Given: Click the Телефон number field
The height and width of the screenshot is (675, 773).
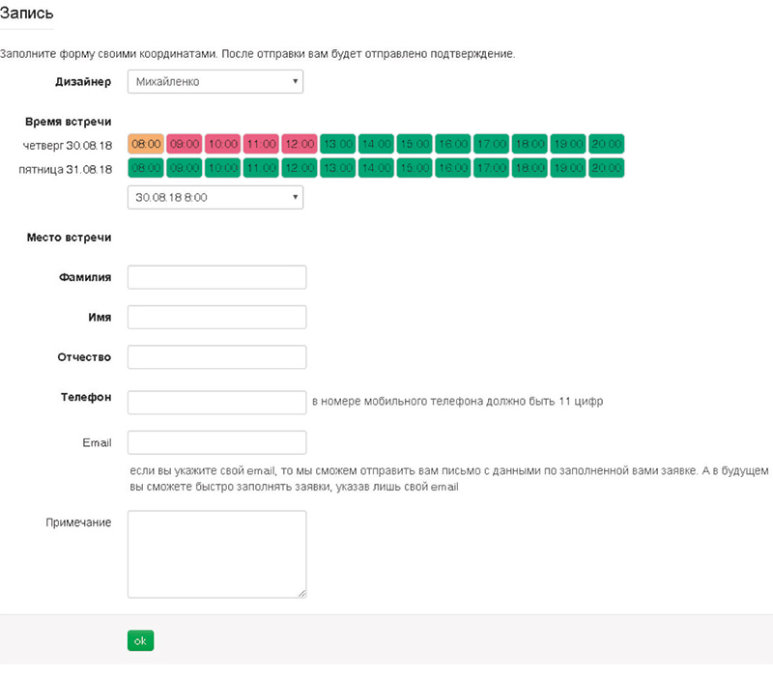Looking at the screenshot, I should coord(216,403).
